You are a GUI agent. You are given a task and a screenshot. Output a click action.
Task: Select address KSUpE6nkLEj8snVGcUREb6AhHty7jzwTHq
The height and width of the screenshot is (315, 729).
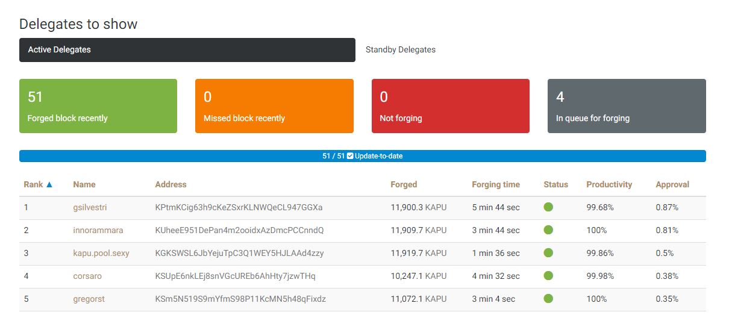(x=235, y=276)
